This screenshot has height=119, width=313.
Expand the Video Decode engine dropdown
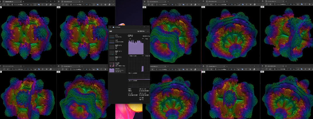click(x=148, y=56)
